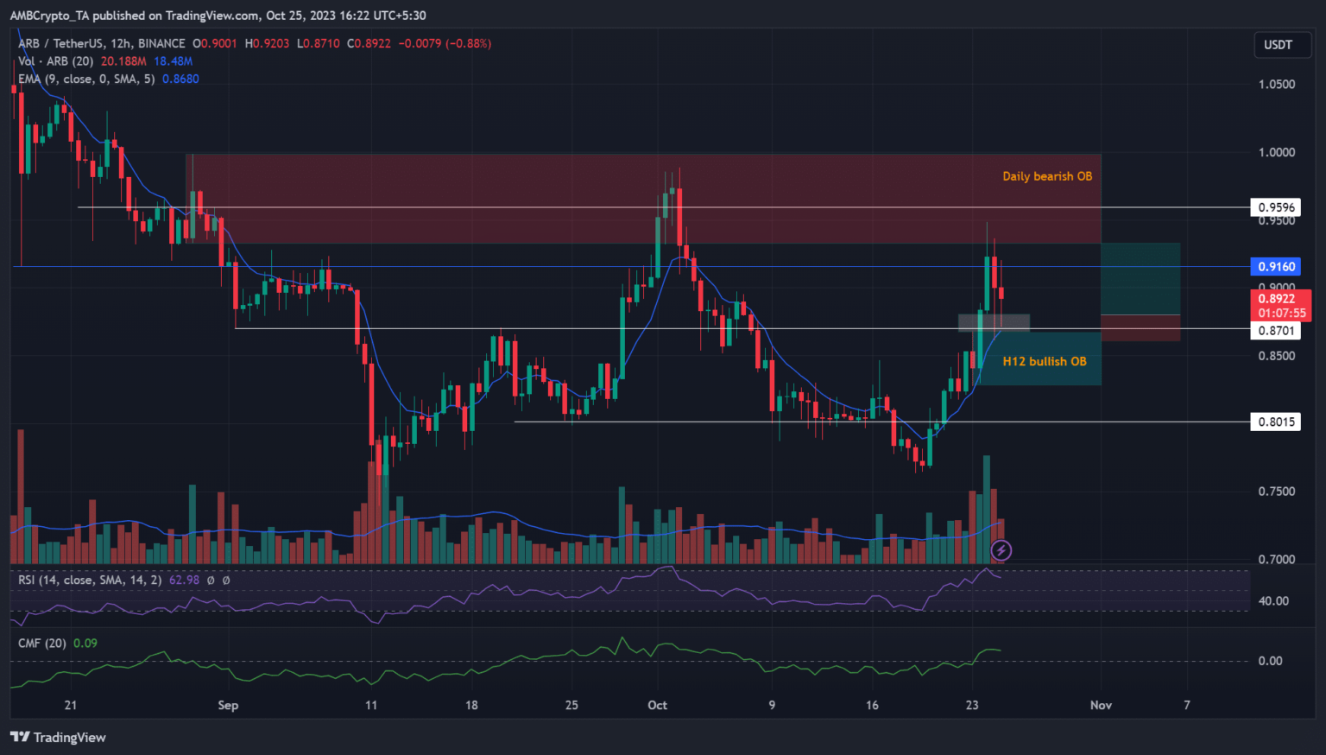The height and width of the screenshot is (755, 1326).
Task: Click the Nov date on time axis
Action: (1101, 705)
